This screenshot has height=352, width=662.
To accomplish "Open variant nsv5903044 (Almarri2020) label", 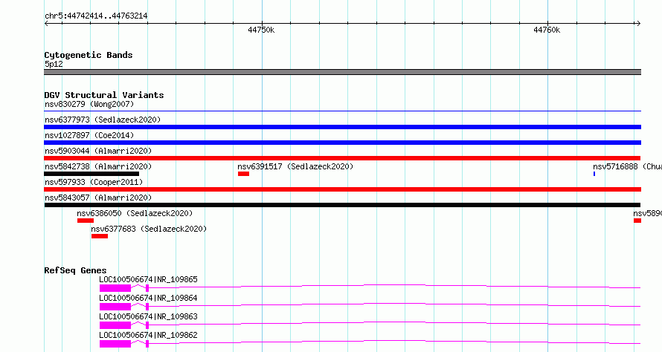I will pyautogui.click(x=98, y=151).
